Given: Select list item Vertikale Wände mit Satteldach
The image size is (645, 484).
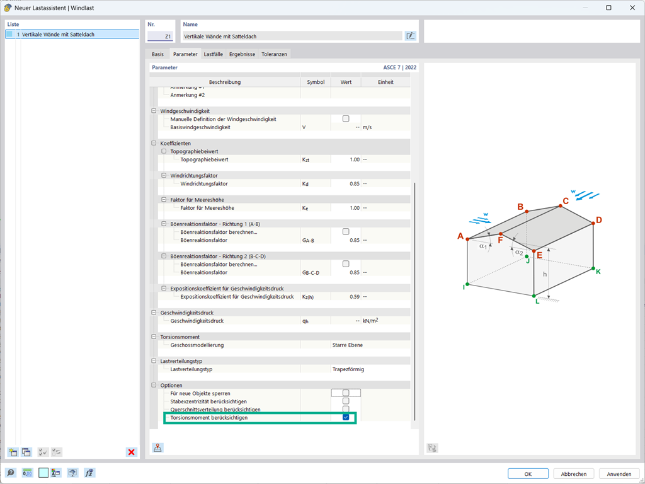Looking at the screenshot, I should [x=72, y=35].
